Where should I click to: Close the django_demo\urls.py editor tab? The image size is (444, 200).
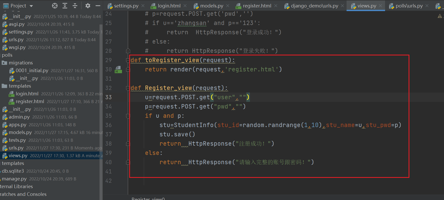click(342, 6)
